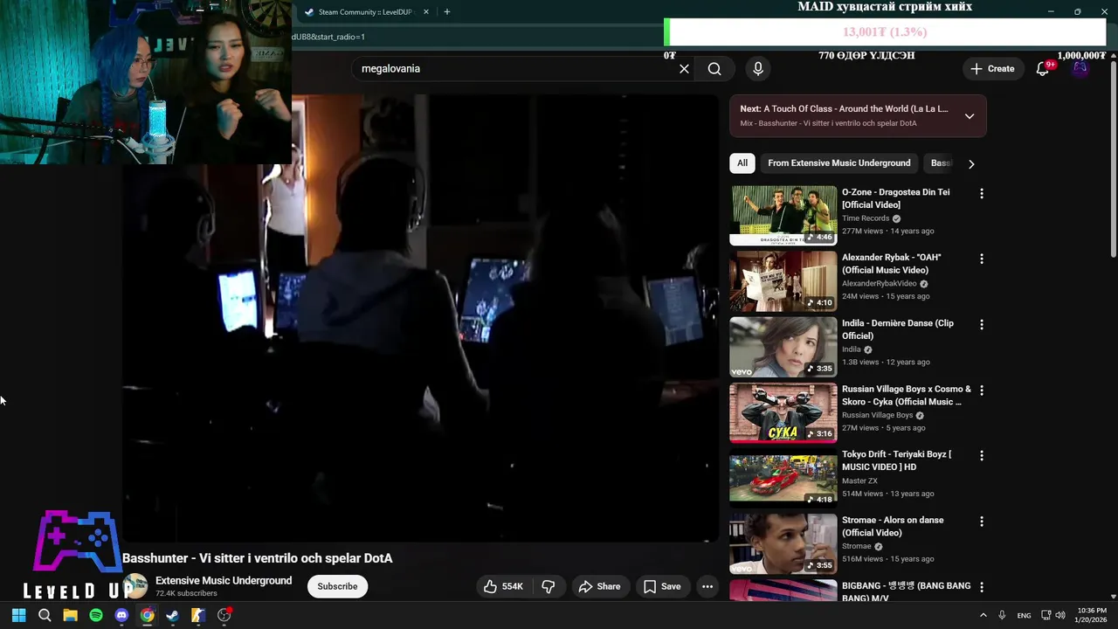Viewport: 1118px width, 629px height.
Task: Subscribe to Extensive Music Underground
Action: (x=337, y=586)
